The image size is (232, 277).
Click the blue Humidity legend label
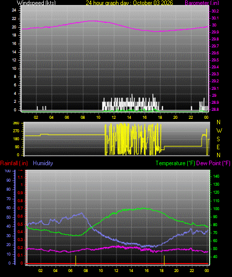(43, 163)
